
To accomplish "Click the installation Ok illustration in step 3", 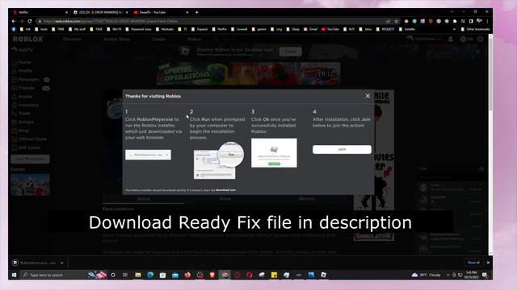I will click(x=274, y=153).
